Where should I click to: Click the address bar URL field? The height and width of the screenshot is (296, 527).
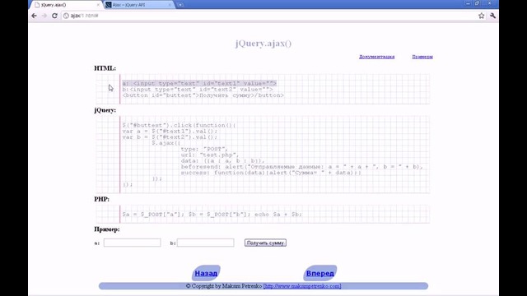269,16
